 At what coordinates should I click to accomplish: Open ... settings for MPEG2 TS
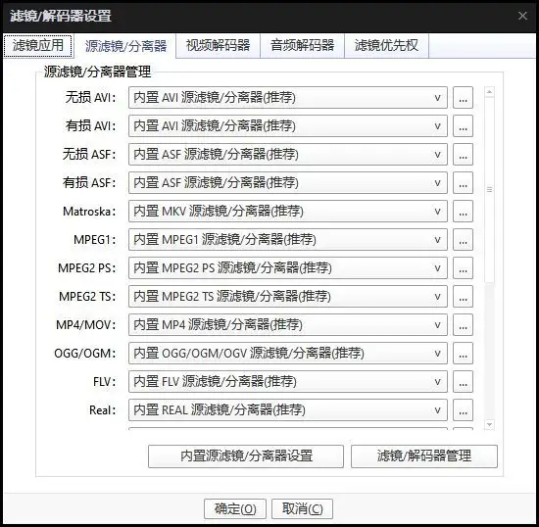point(463,297)
